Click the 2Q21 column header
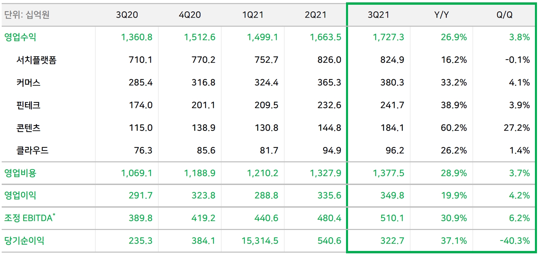This screenshot has width=539, height=255. pyautogui.click(x=316, y=15)
